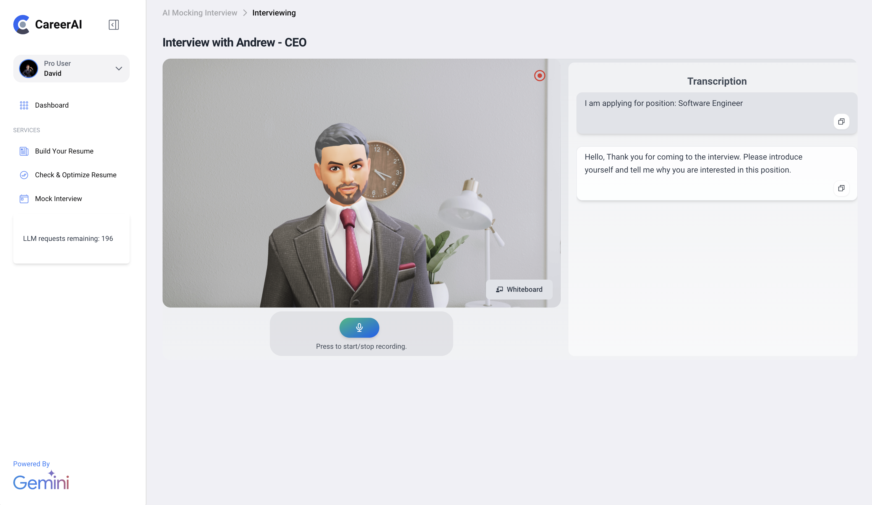Click the Check & Optimize Resume checkmark icon
872x505 pixels.
click(x=24, y=175)
